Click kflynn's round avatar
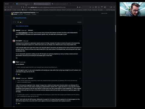The height and width of the screenshot is (109, 145). (x=14, y=62)
